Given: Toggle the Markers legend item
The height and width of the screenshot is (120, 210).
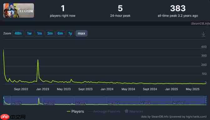Looking at the screenshot, I should 134,111.
